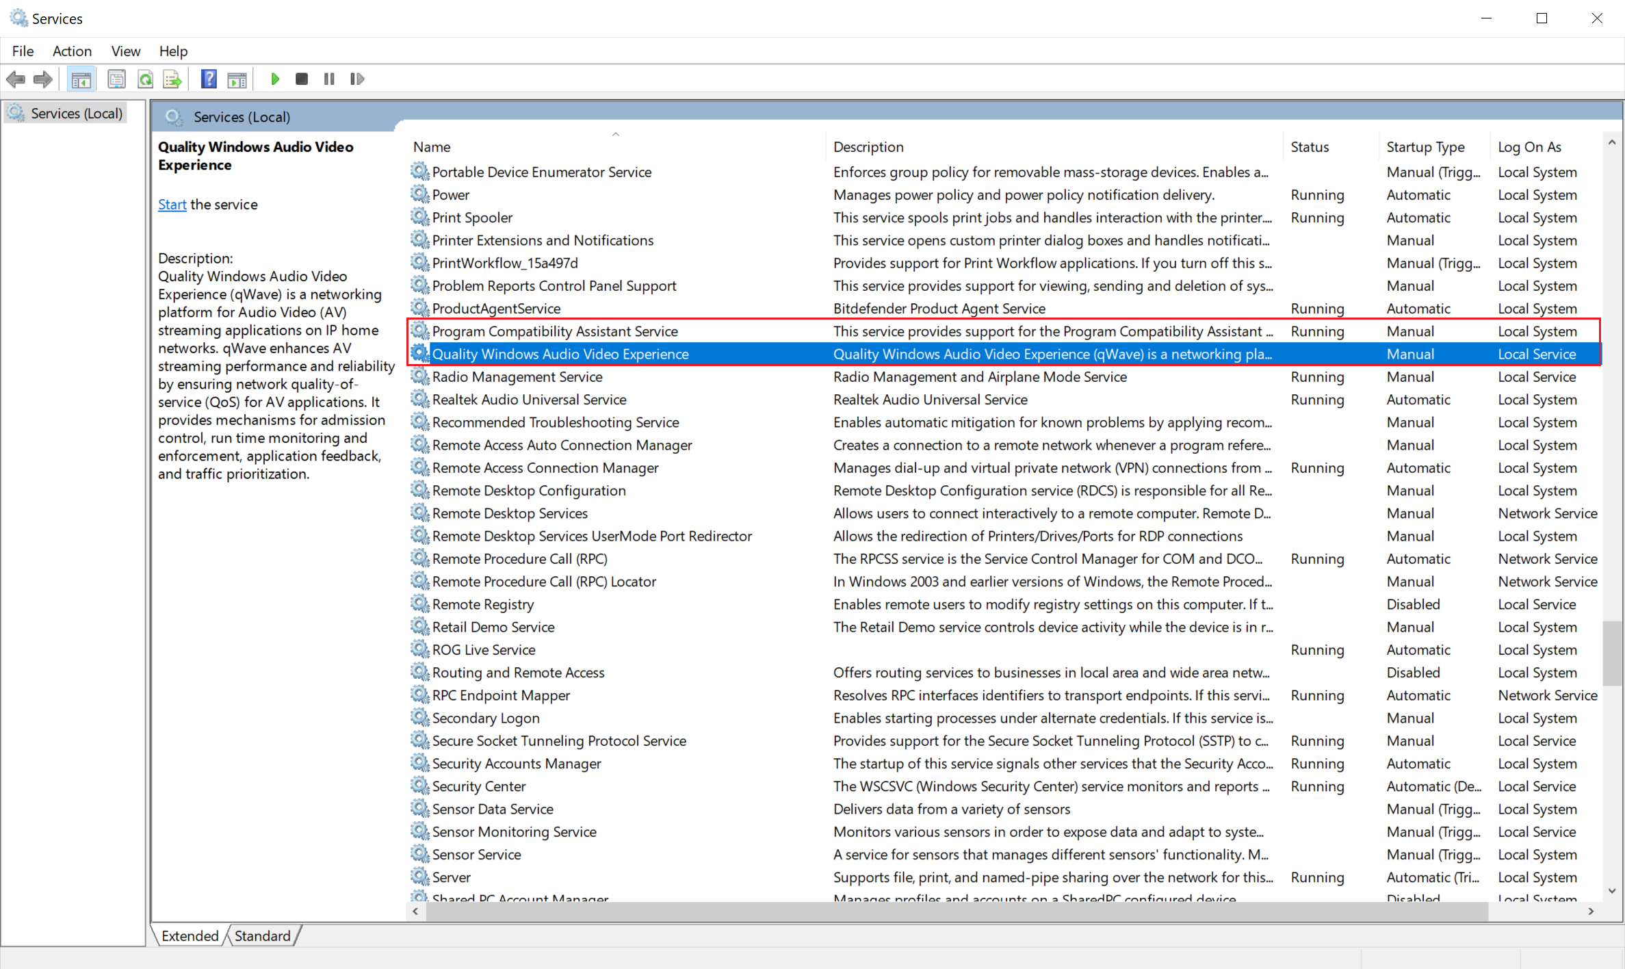Click the Export List toolbar icon
This screenshot has width=1625, height=969.
point(172,79)
